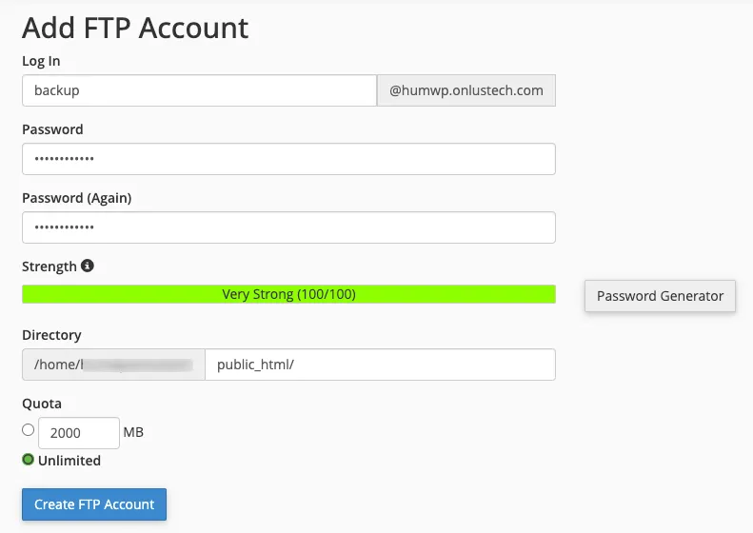Click the Directory label

pyautogui.click(x=51, y=335)
